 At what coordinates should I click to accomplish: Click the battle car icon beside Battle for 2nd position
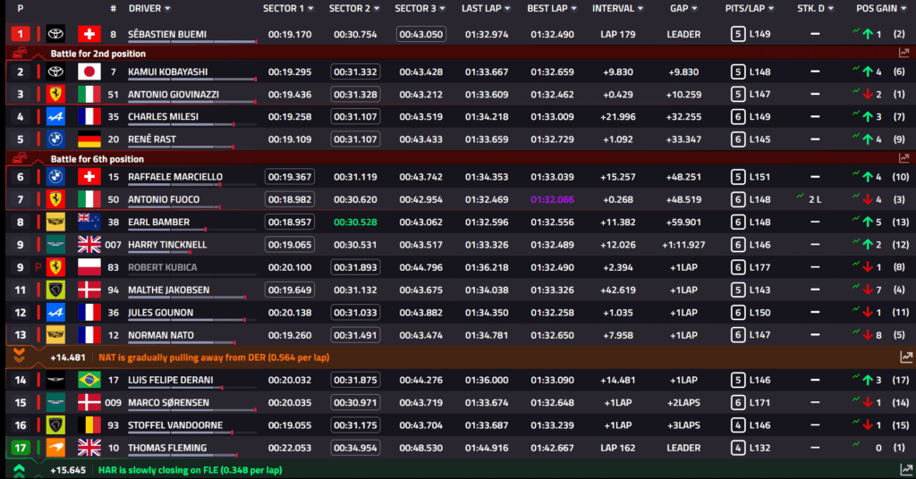coord(20,53)
